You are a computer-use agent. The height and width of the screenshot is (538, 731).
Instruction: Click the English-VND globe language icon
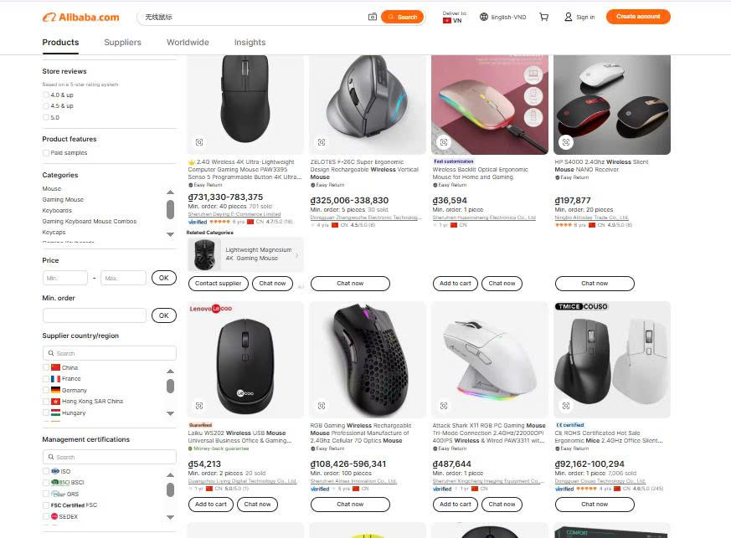tap(484, 17)
